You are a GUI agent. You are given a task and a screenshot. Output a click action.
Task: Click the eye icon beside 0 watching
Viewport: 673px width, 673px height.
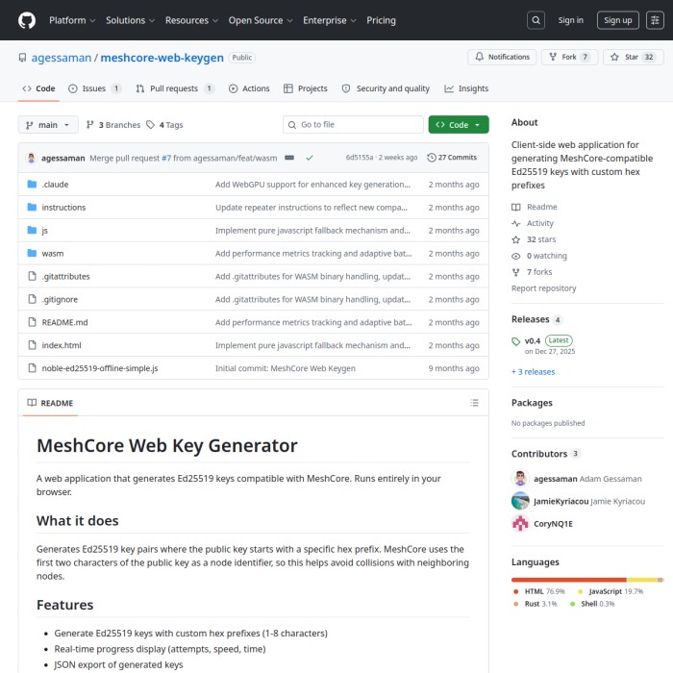[516, 256]
